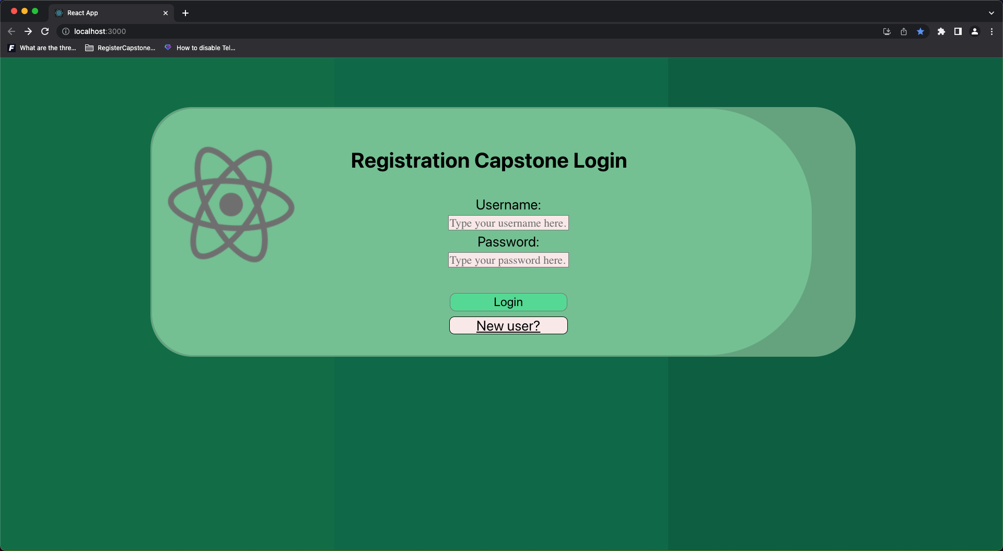The height and width of the screenshot is (551, 1003).
Task: Click the 'Registration Capstone Login' heading
Action: pos(488,160)
